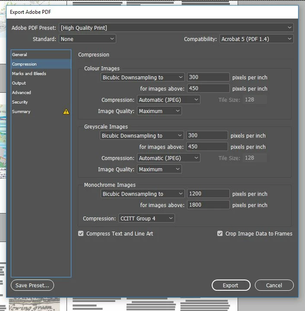Screen dimensions: 305x311
Task: Open Colour Images downsampling method dropdown
Action: coord(143,77)
